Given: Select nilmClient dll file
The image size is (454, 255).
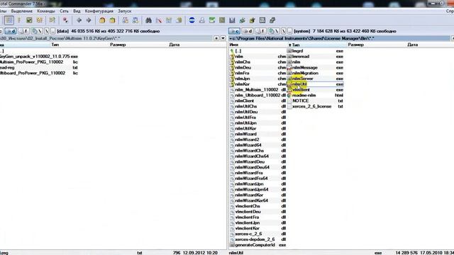Looking at the screenshot, I should coord(258,101).
